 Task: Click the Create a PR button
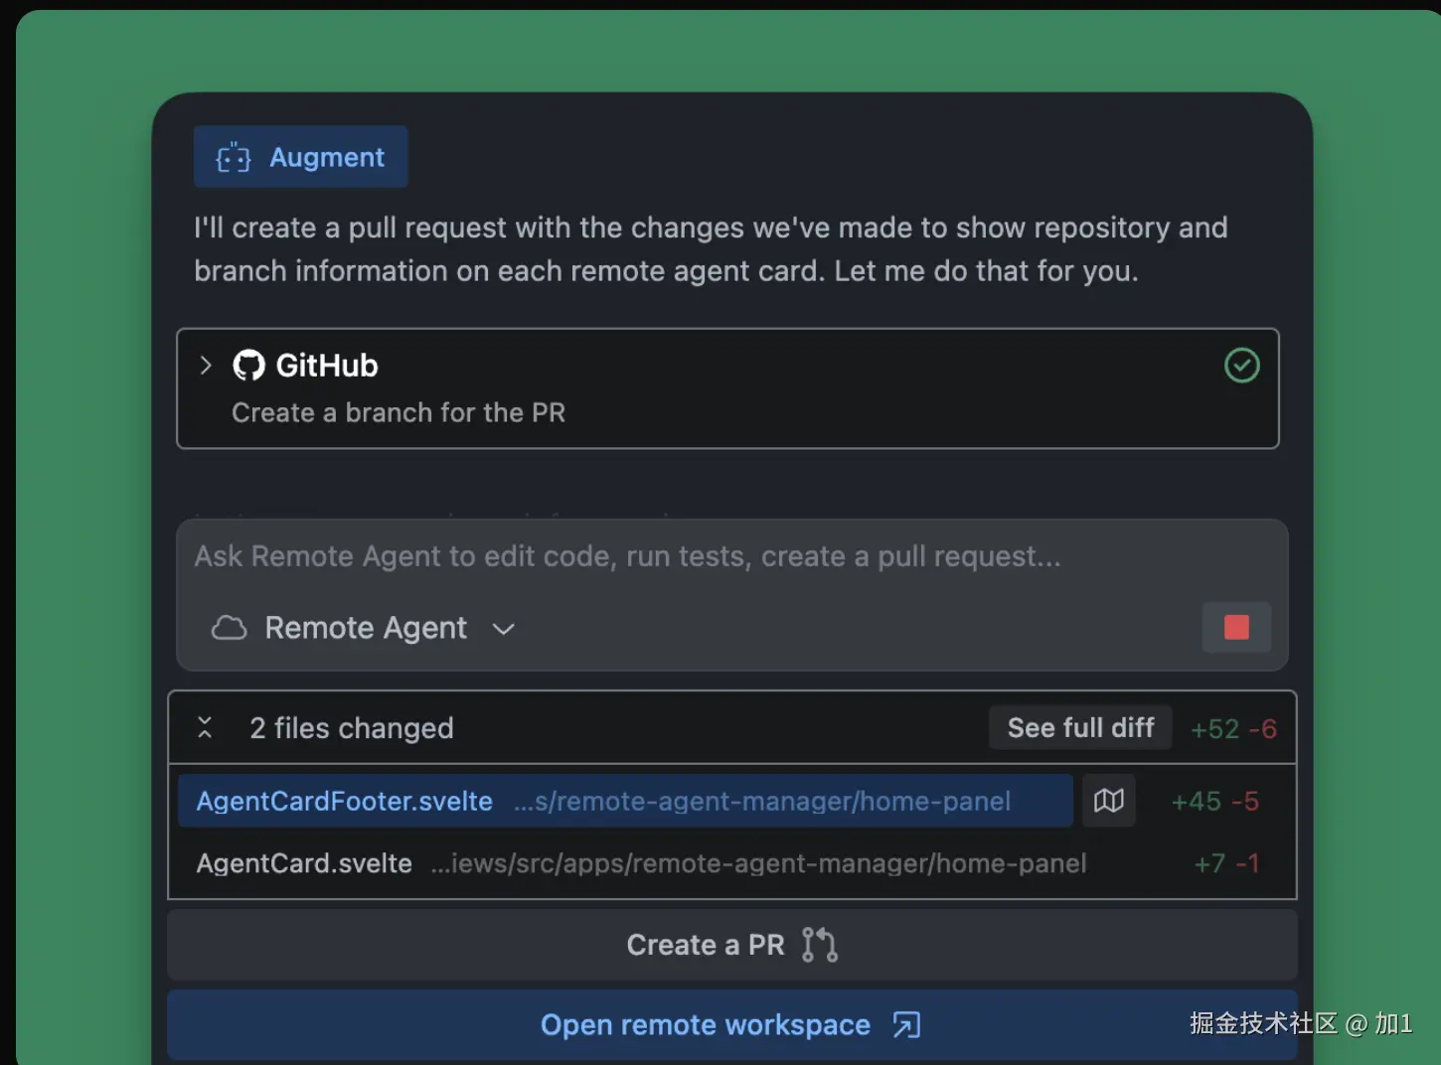(732, 945)
